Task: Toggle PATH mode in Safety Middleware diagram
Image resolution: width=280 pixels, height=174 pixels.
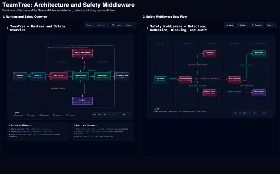Action: click(x=235, y=113)
